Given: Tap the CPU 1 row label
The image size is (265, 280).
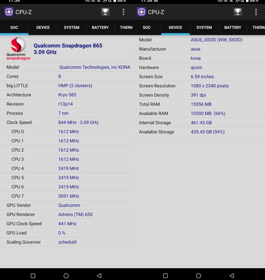Looking at the screenshot, I should [x=17, y=141].
